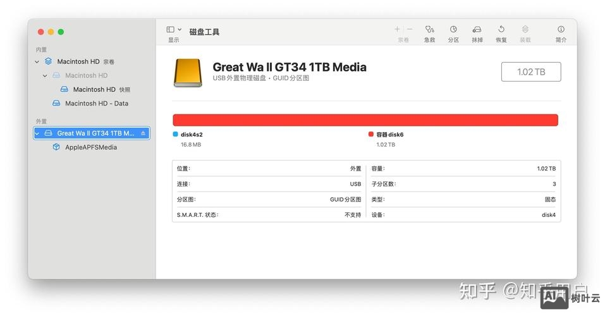Click the 类型 value 固态
Screen dimensions: 605x316
click(x=550, y=200)
